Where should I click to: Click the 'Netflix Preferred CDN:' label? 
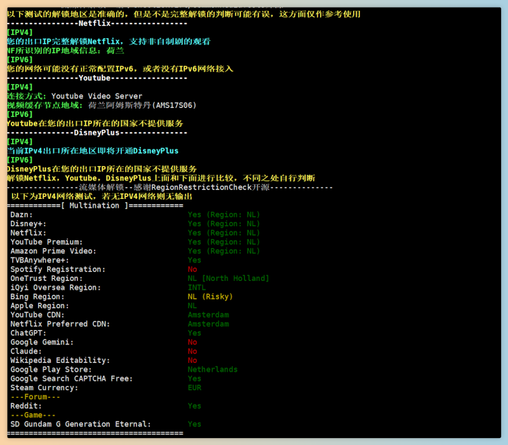tap(60, 324)
